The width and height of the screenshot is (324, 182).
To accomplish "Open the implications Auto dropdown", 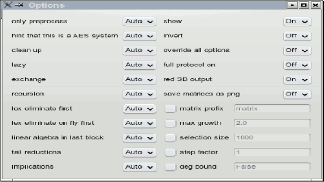I will click(140, 167).
